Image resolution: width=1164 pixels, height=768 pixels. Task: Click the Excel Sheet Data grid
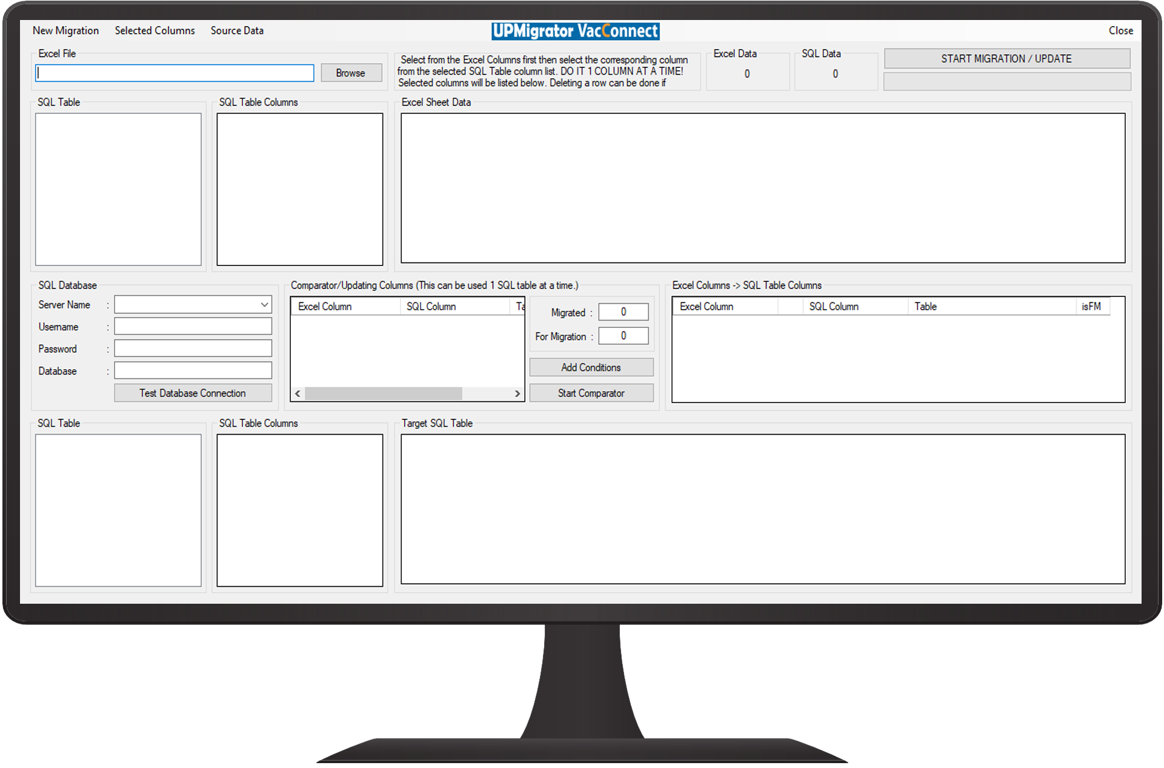coord(763,188)
